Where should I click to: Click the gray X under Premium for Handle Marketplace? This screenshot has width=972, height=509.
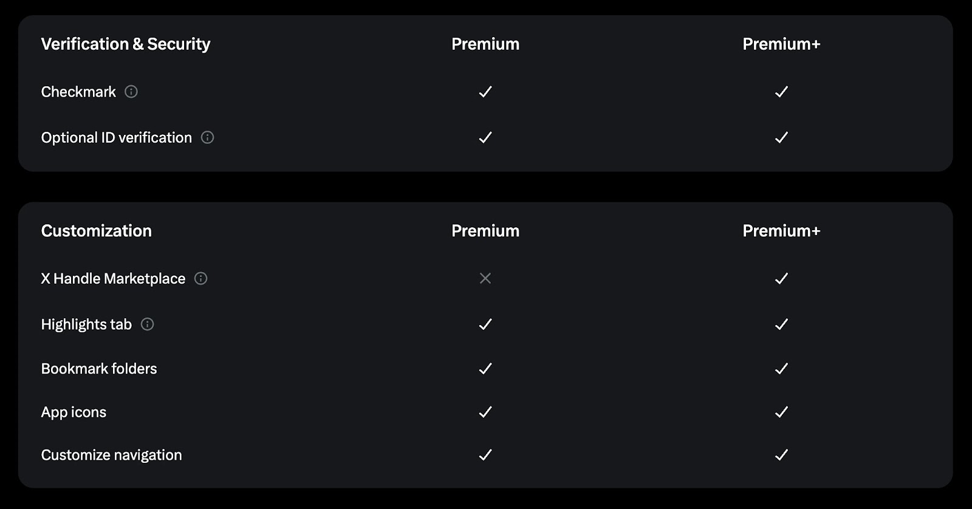point(485,278)
